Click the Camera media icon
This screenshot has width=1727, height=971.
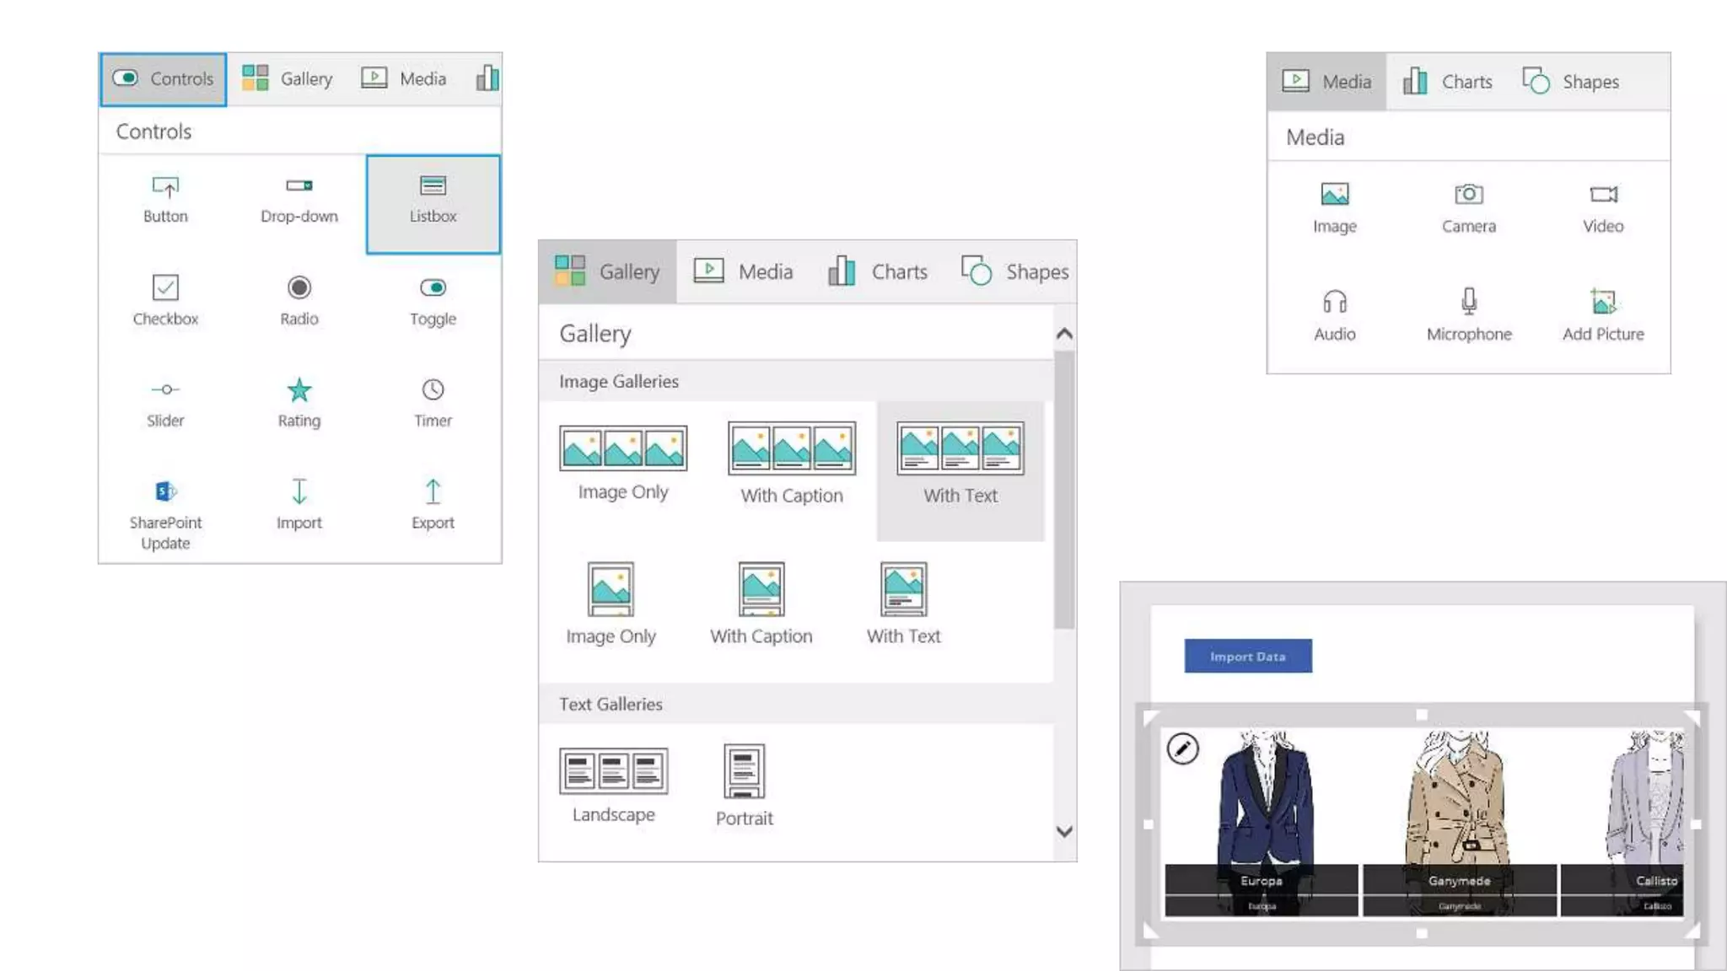click(x=1468, y=207)
